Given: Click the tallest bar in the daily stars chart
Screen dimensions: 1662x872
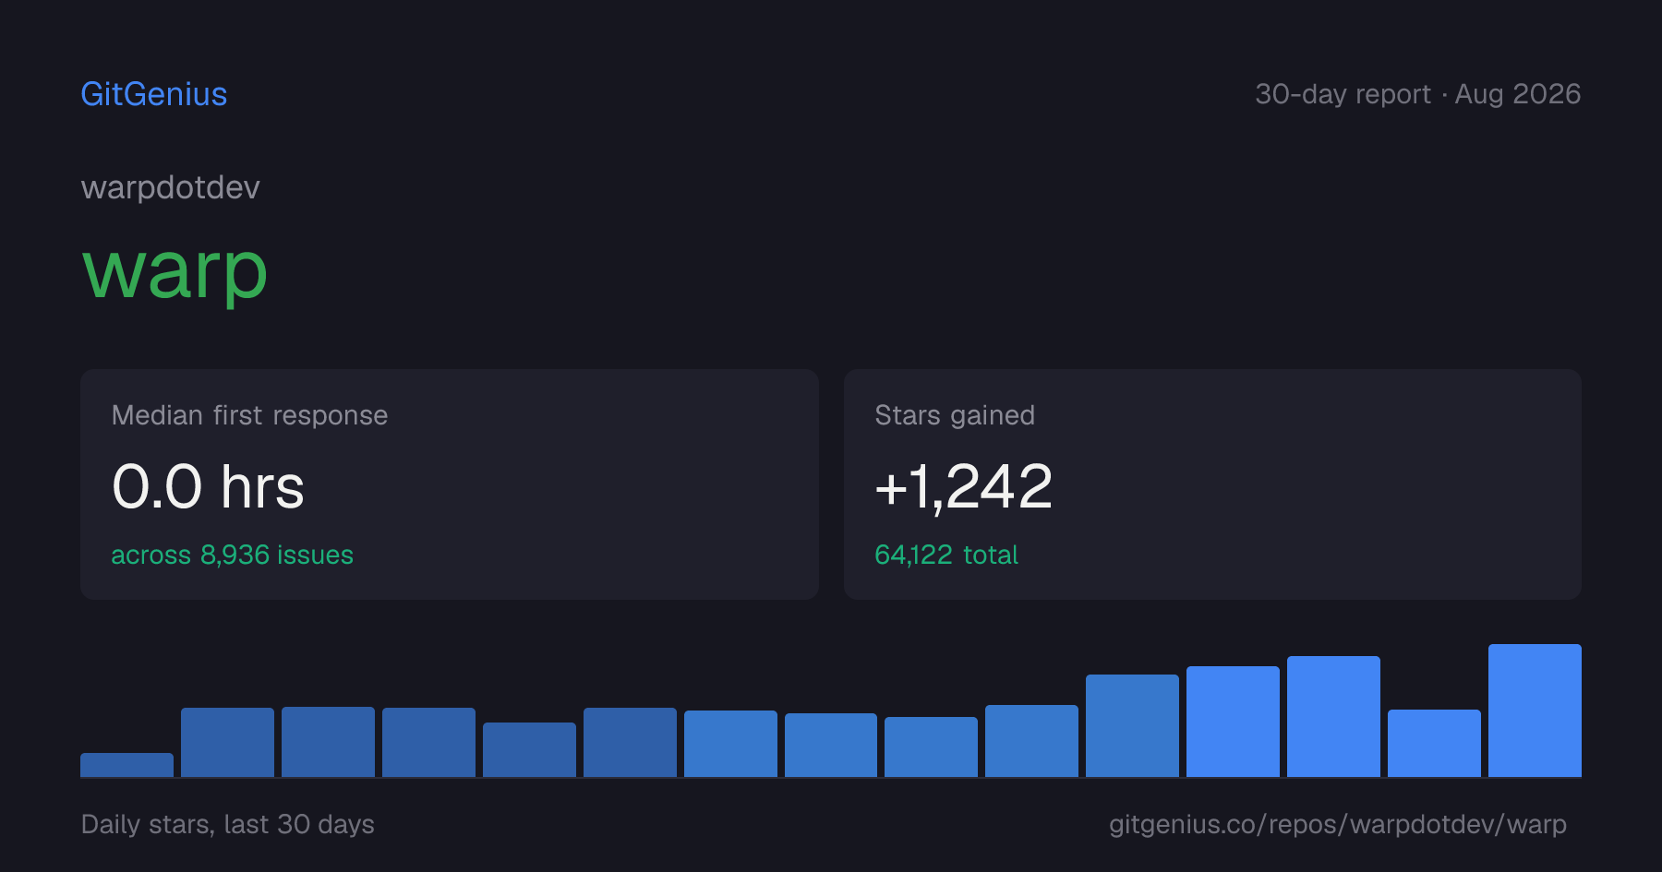Looking at the screenshot, I should click(x=1535, y=711).
